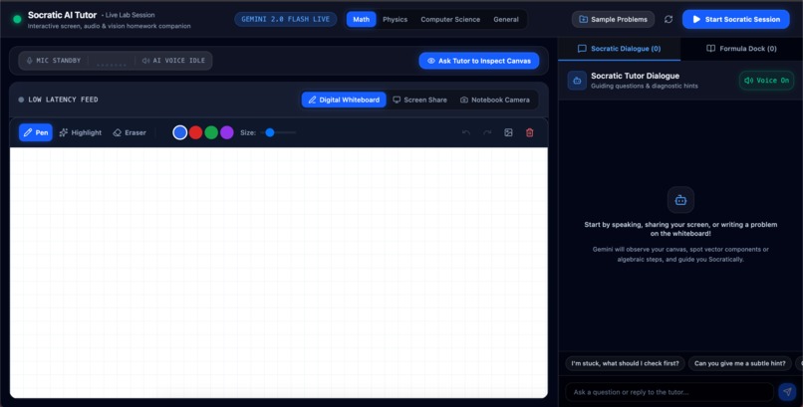The image size is (803, 407).
Task: Click the tutor robot icon in header
Action: point(577,81)
